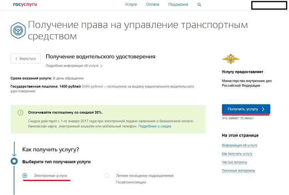Jump to Частые вопросы section
This screenshot has height=195, width=289.
point(234,162)
